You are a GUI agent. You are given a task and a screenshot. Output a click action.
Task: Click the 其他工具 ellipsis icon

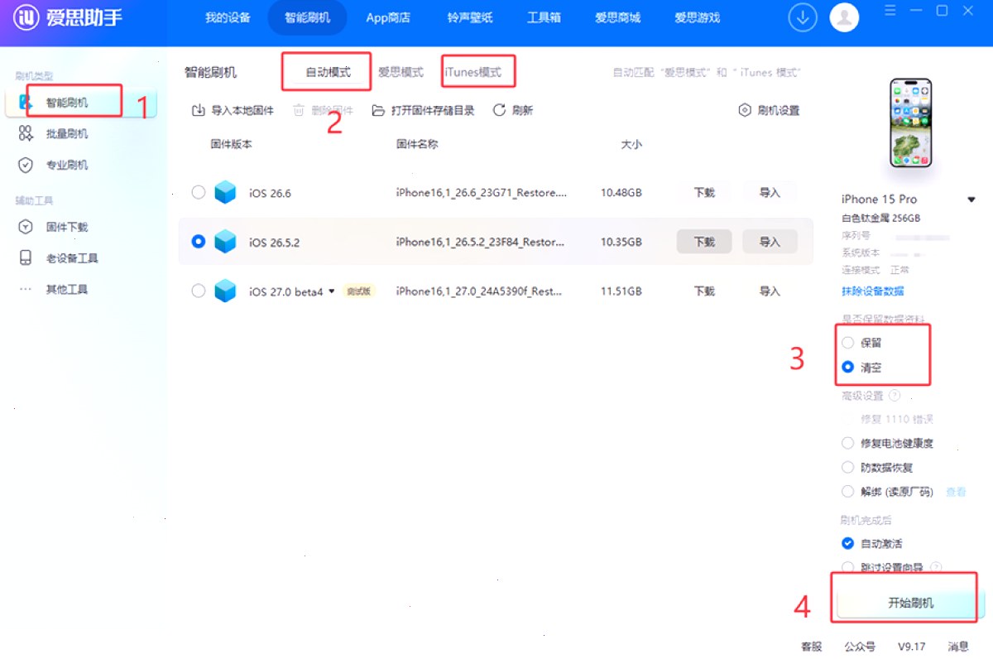pos(26,289)
